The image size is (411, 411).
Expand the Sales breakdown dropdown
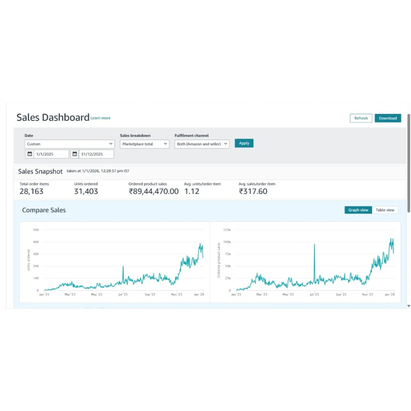(145, 144)
